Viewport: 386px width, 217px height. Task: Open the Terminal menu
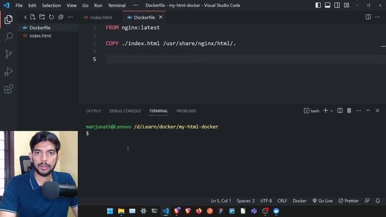pyautogui.click(x=116, y=5)
